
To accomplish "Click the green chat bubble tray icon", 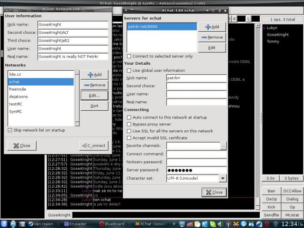I will click(213, 224).
